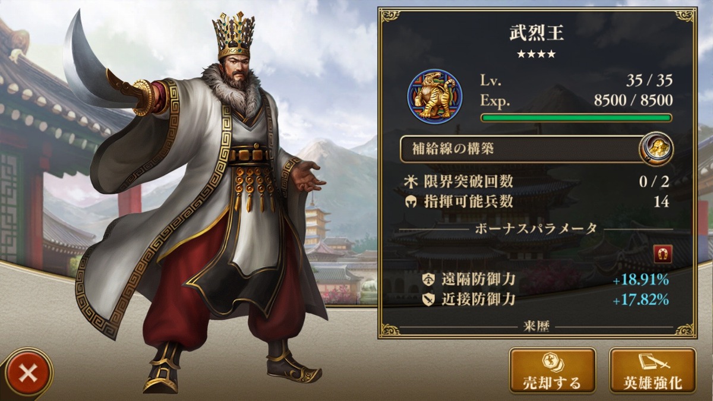This screenshot has height=401, width=713.
Task: Select the Lv. 35 / 35 level row
Action: coord(576,81)
